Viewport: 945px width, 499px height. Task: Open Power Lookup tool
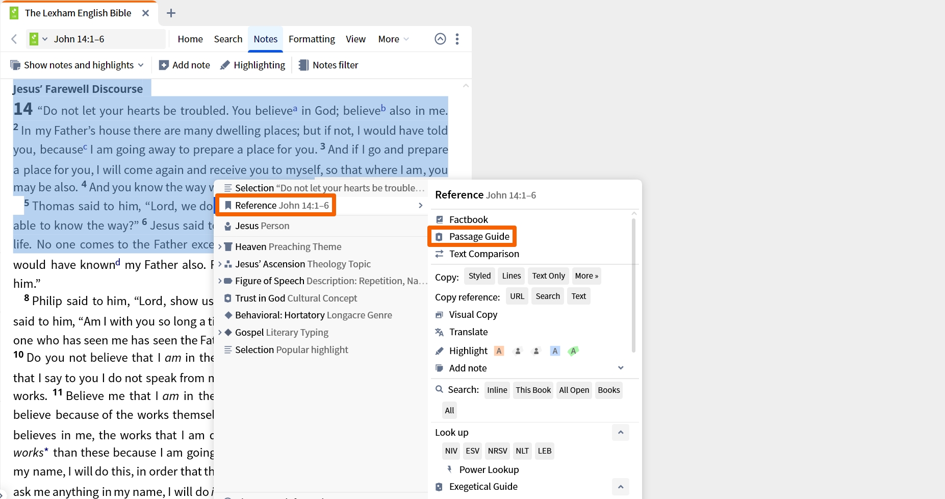click(x=482, y=470)
